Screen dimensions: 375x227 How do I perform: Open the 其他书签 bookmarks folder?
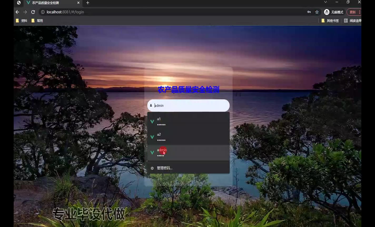[330, 21]
